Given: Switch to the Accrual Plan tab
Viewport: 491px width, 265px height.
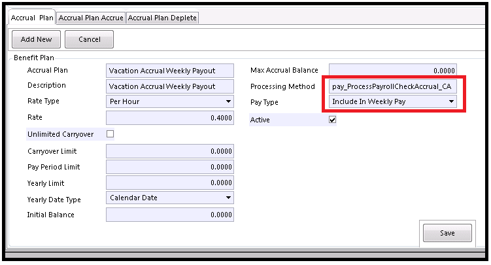Looking at the screenshot, I should pyautogui.click(x=32, y=18).
